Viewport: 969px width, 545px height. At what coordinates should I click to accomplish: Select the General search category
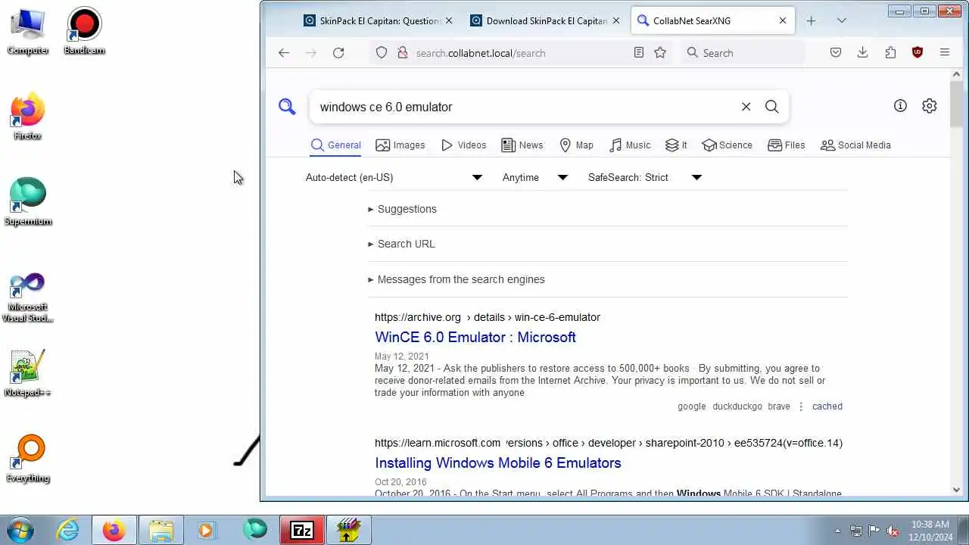[335, 145]
